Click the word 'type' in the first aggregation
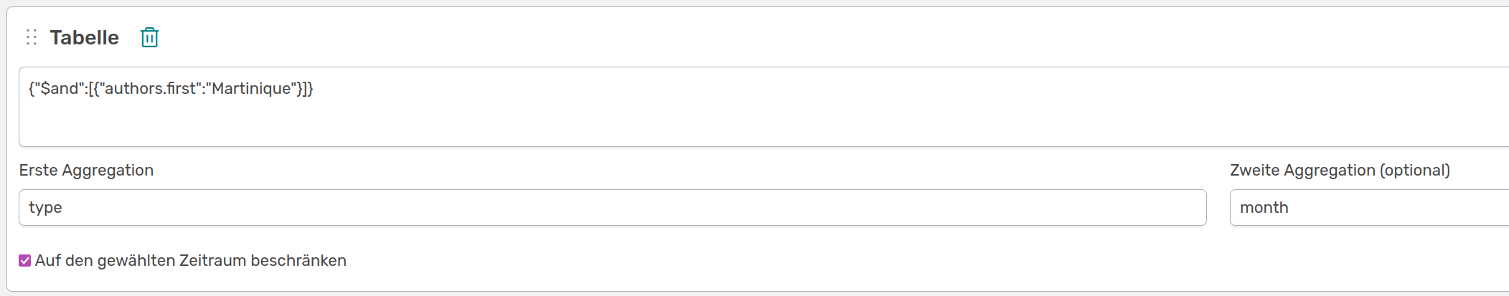 45,208
